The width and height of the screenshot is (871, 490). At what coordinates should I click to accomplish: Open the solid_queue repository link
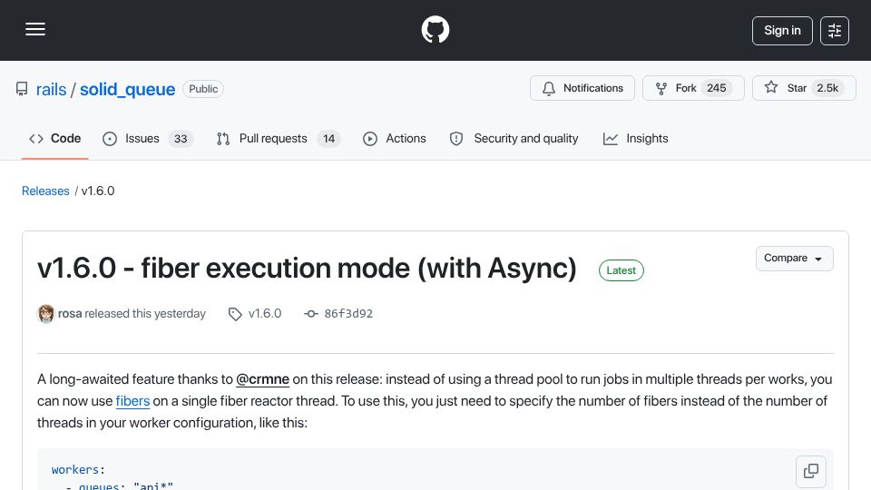point(127,89)
